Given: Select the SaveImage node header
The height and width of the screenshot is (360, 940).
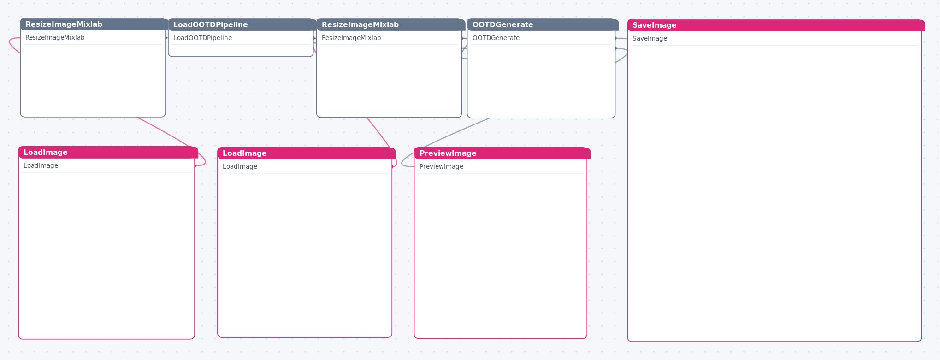Looking at the screenshot, I should 776,25.
